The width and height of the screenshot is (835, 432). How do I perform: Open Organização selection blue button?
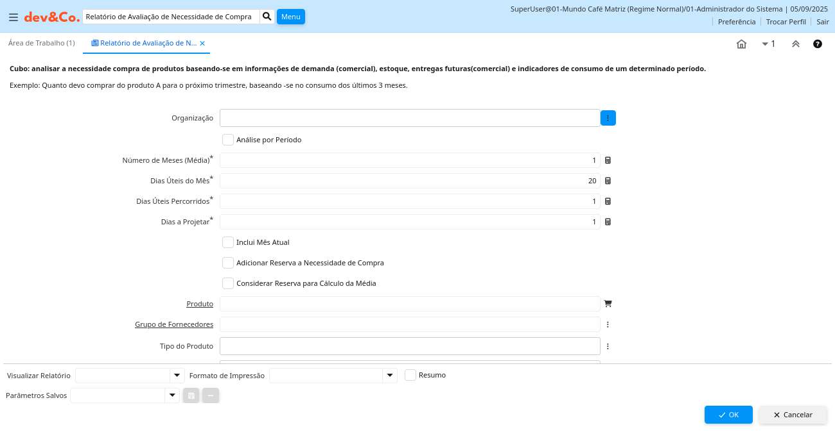(x=608, y=118)
